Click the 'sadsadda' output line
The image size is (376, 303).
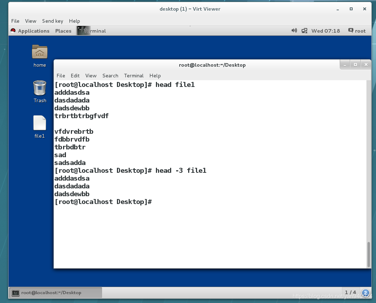tap(70, 163)
